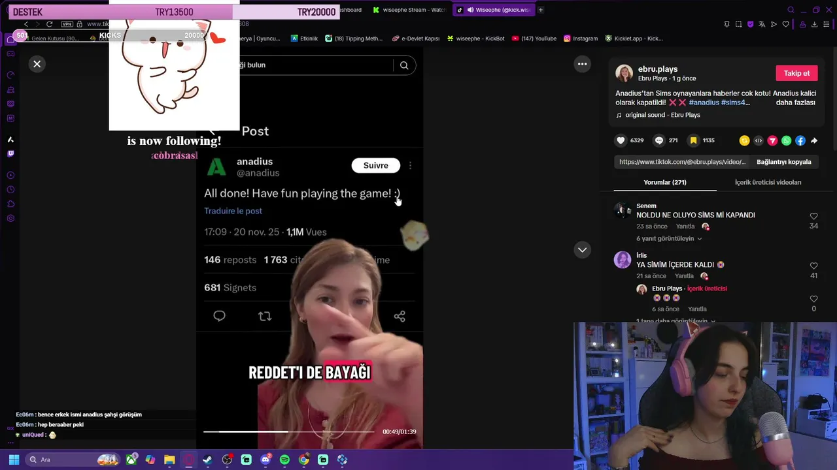Share video to WhatsApp
Screen dimensions: 837x470
click(786, 140)
